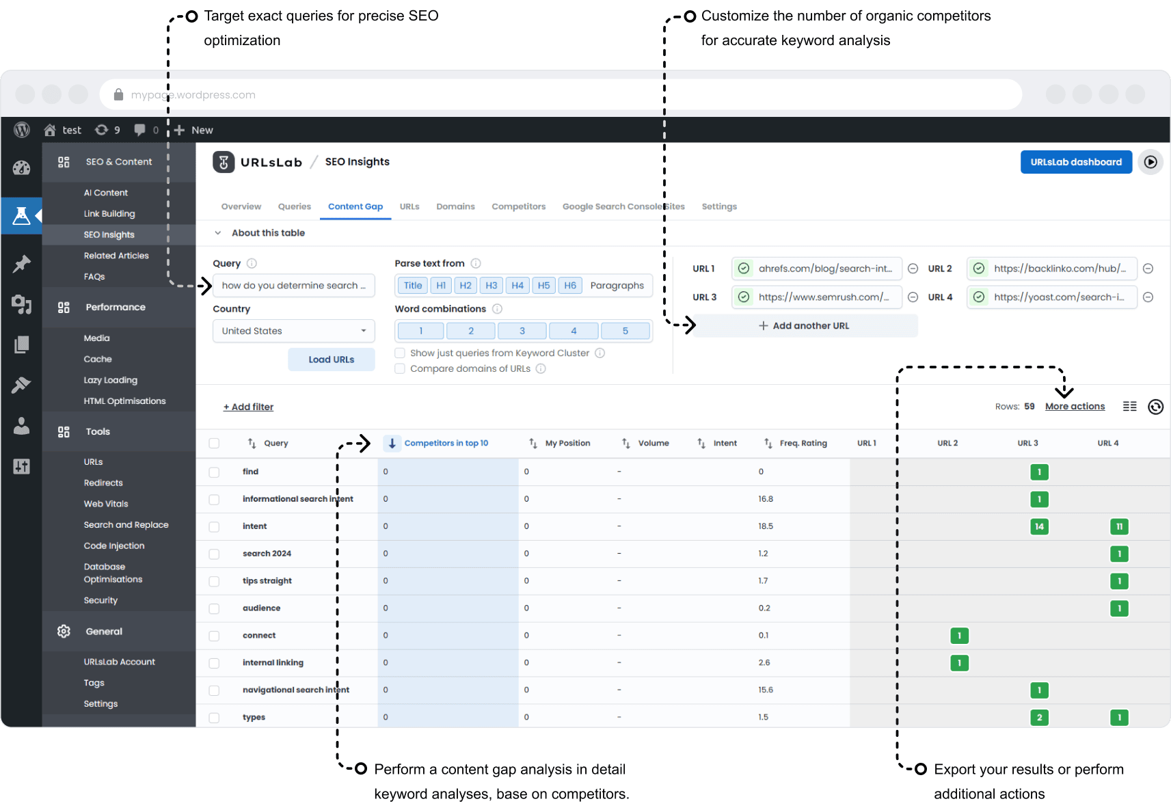Check the 'informational search intent' row checkbox
Screen dimensions: 1171x810
(x=214, y=499)
